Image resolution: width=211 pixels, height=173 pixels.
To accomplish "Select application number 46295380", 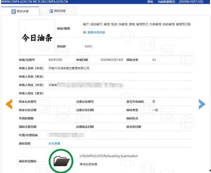I will point(55,60).
